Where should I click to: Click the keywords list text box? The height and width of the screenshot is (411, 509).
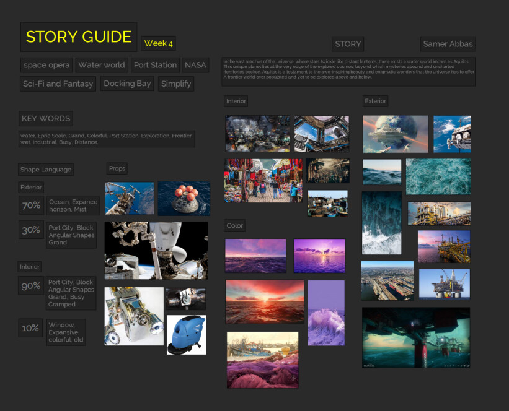(107, 139)
